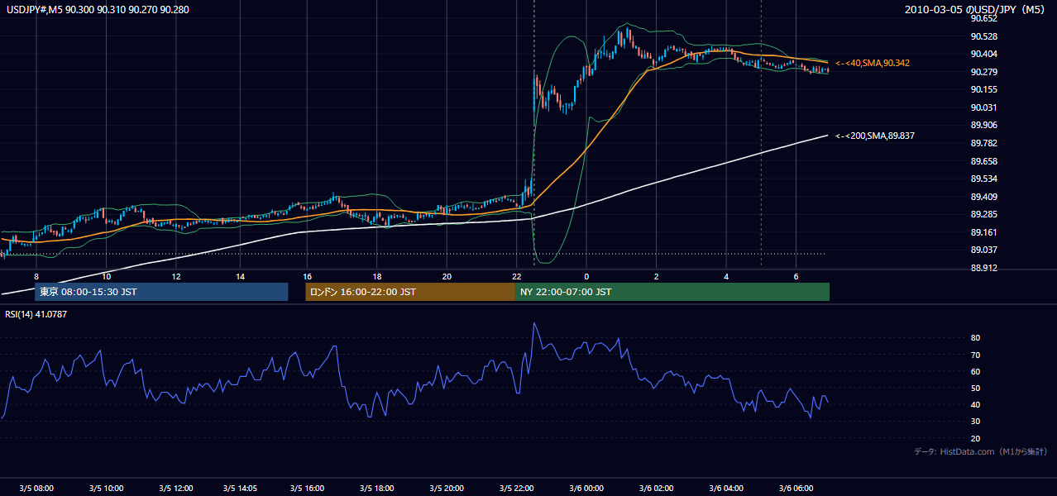Click the 3/6 06:00 time axis label
The width and height of the screenshot is (1057, 496).
click(x=796, y=489)
